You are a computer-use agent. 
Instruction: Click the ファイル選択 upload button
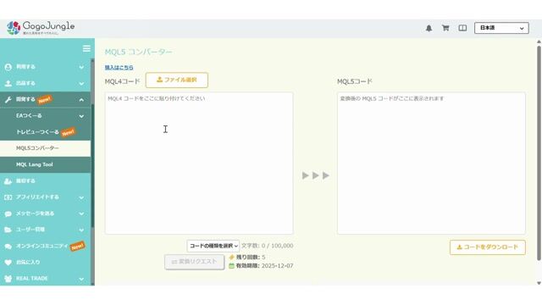point(177,80)
